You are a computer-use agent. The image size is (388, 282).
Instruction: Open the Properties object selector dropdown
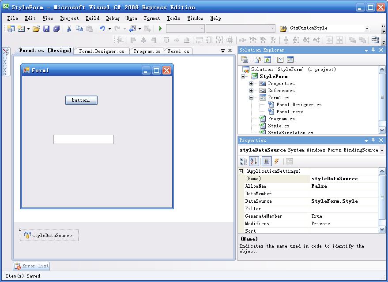(x=382, y=150)
